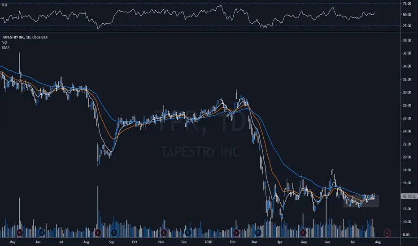Click the 20.00 price scale label
This screenshot has width=418, height=246.
(407, 157)
